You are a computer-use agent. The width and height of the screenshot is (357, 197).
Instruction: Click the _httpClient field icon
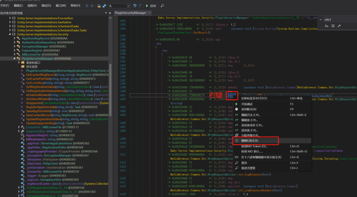(x=23, y=164)
